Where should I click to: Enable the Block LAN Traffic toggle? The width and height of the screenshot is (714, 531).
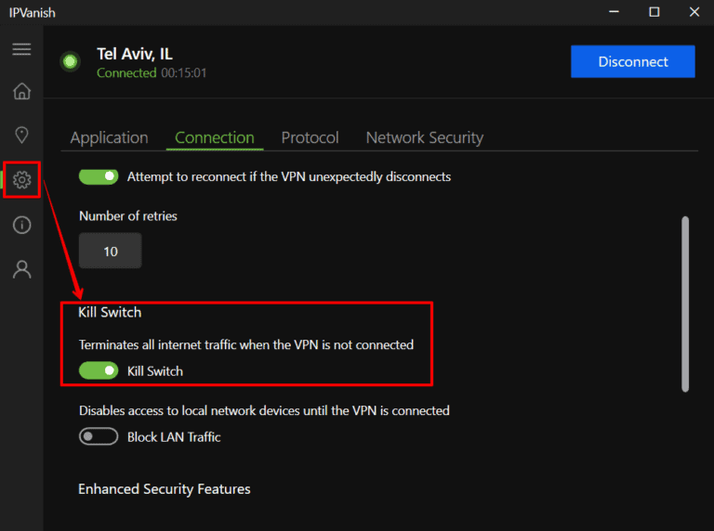tap(99, 436)
